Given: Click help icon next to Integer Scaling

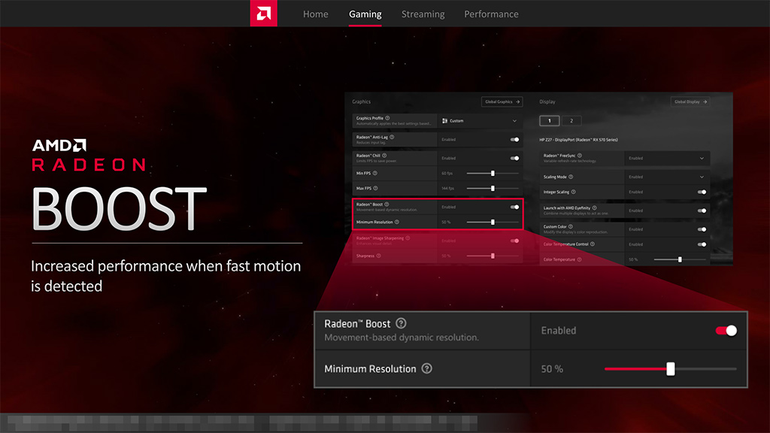Looking at the screenshot, I should [573, 192].
